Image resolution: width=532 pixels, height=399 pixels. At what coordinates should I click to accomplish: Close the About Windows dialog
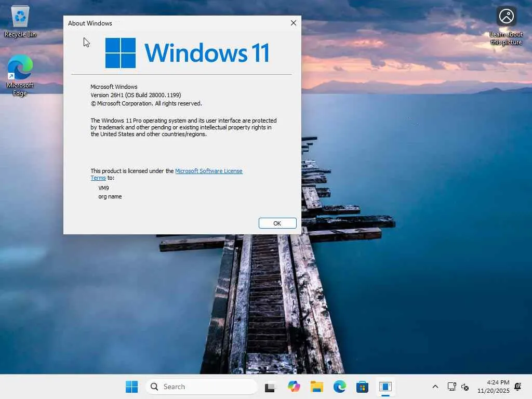294,23
